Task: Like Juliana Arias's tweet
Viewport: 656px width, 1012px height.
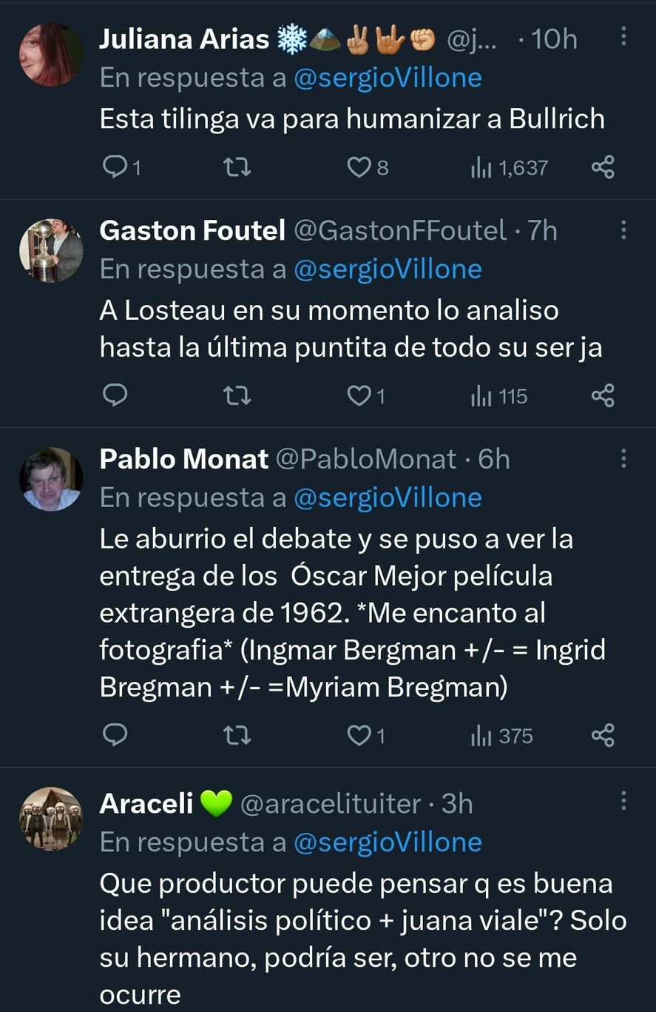Action: tap(359, 168)
